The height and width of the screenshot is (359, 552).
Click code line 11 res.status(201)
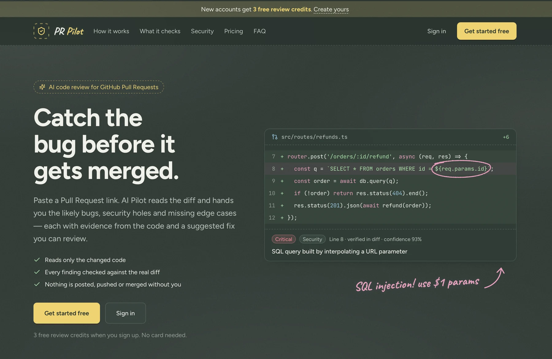[390, 206]
